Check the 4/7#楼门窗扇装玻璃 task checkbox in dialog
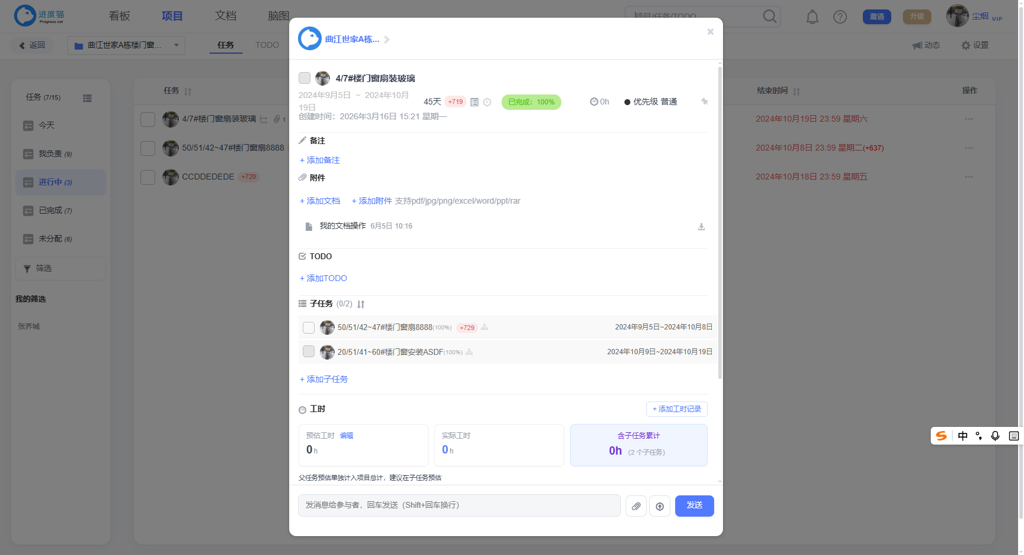Viewport: 1024px width, 555px height. click(x=305, y=78)
